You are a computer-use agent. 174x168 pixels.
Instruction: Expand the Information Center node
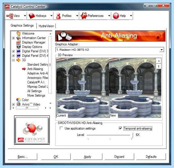tap(13, 38)
